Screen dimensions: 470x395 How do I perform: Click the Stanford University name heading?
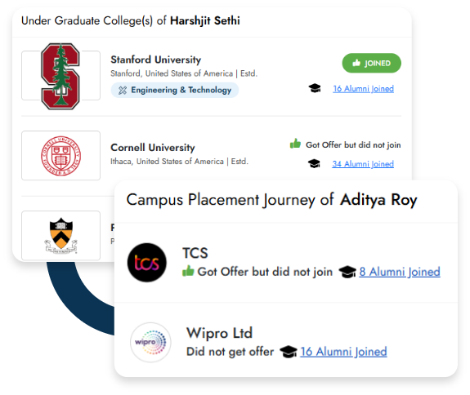pyautogui.click(x=156, y=60)
